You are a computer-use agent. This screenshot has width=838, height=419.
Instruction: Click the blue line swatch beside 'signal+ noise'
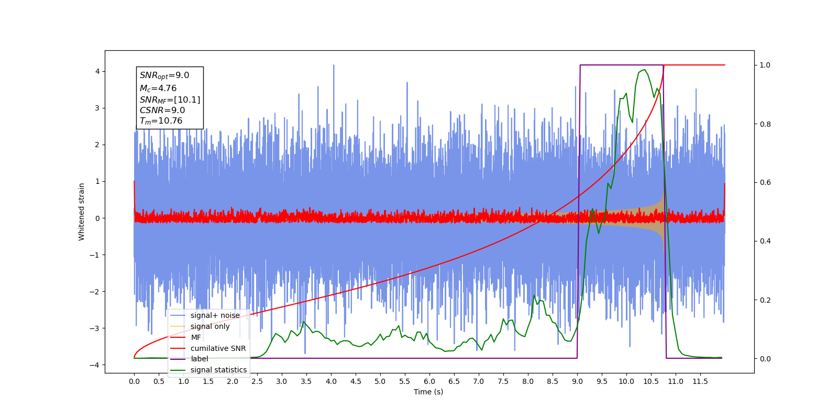[x=178, y=315]
